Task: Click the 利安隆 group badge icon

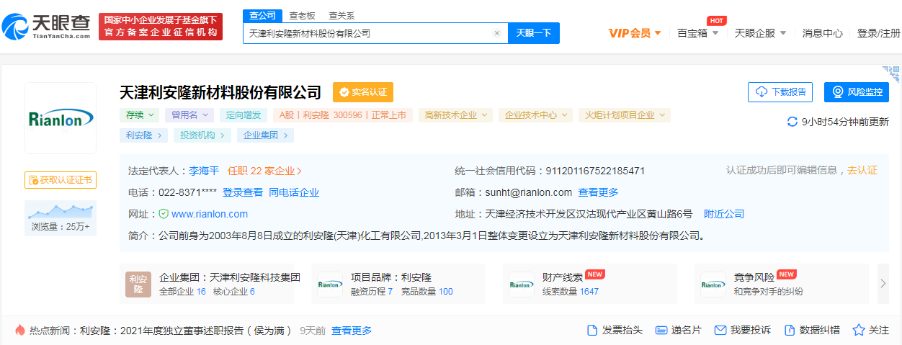Action: 138,284
